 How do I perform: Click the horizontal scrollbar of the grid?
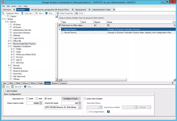pyautogui.click(x=94, y=80)
